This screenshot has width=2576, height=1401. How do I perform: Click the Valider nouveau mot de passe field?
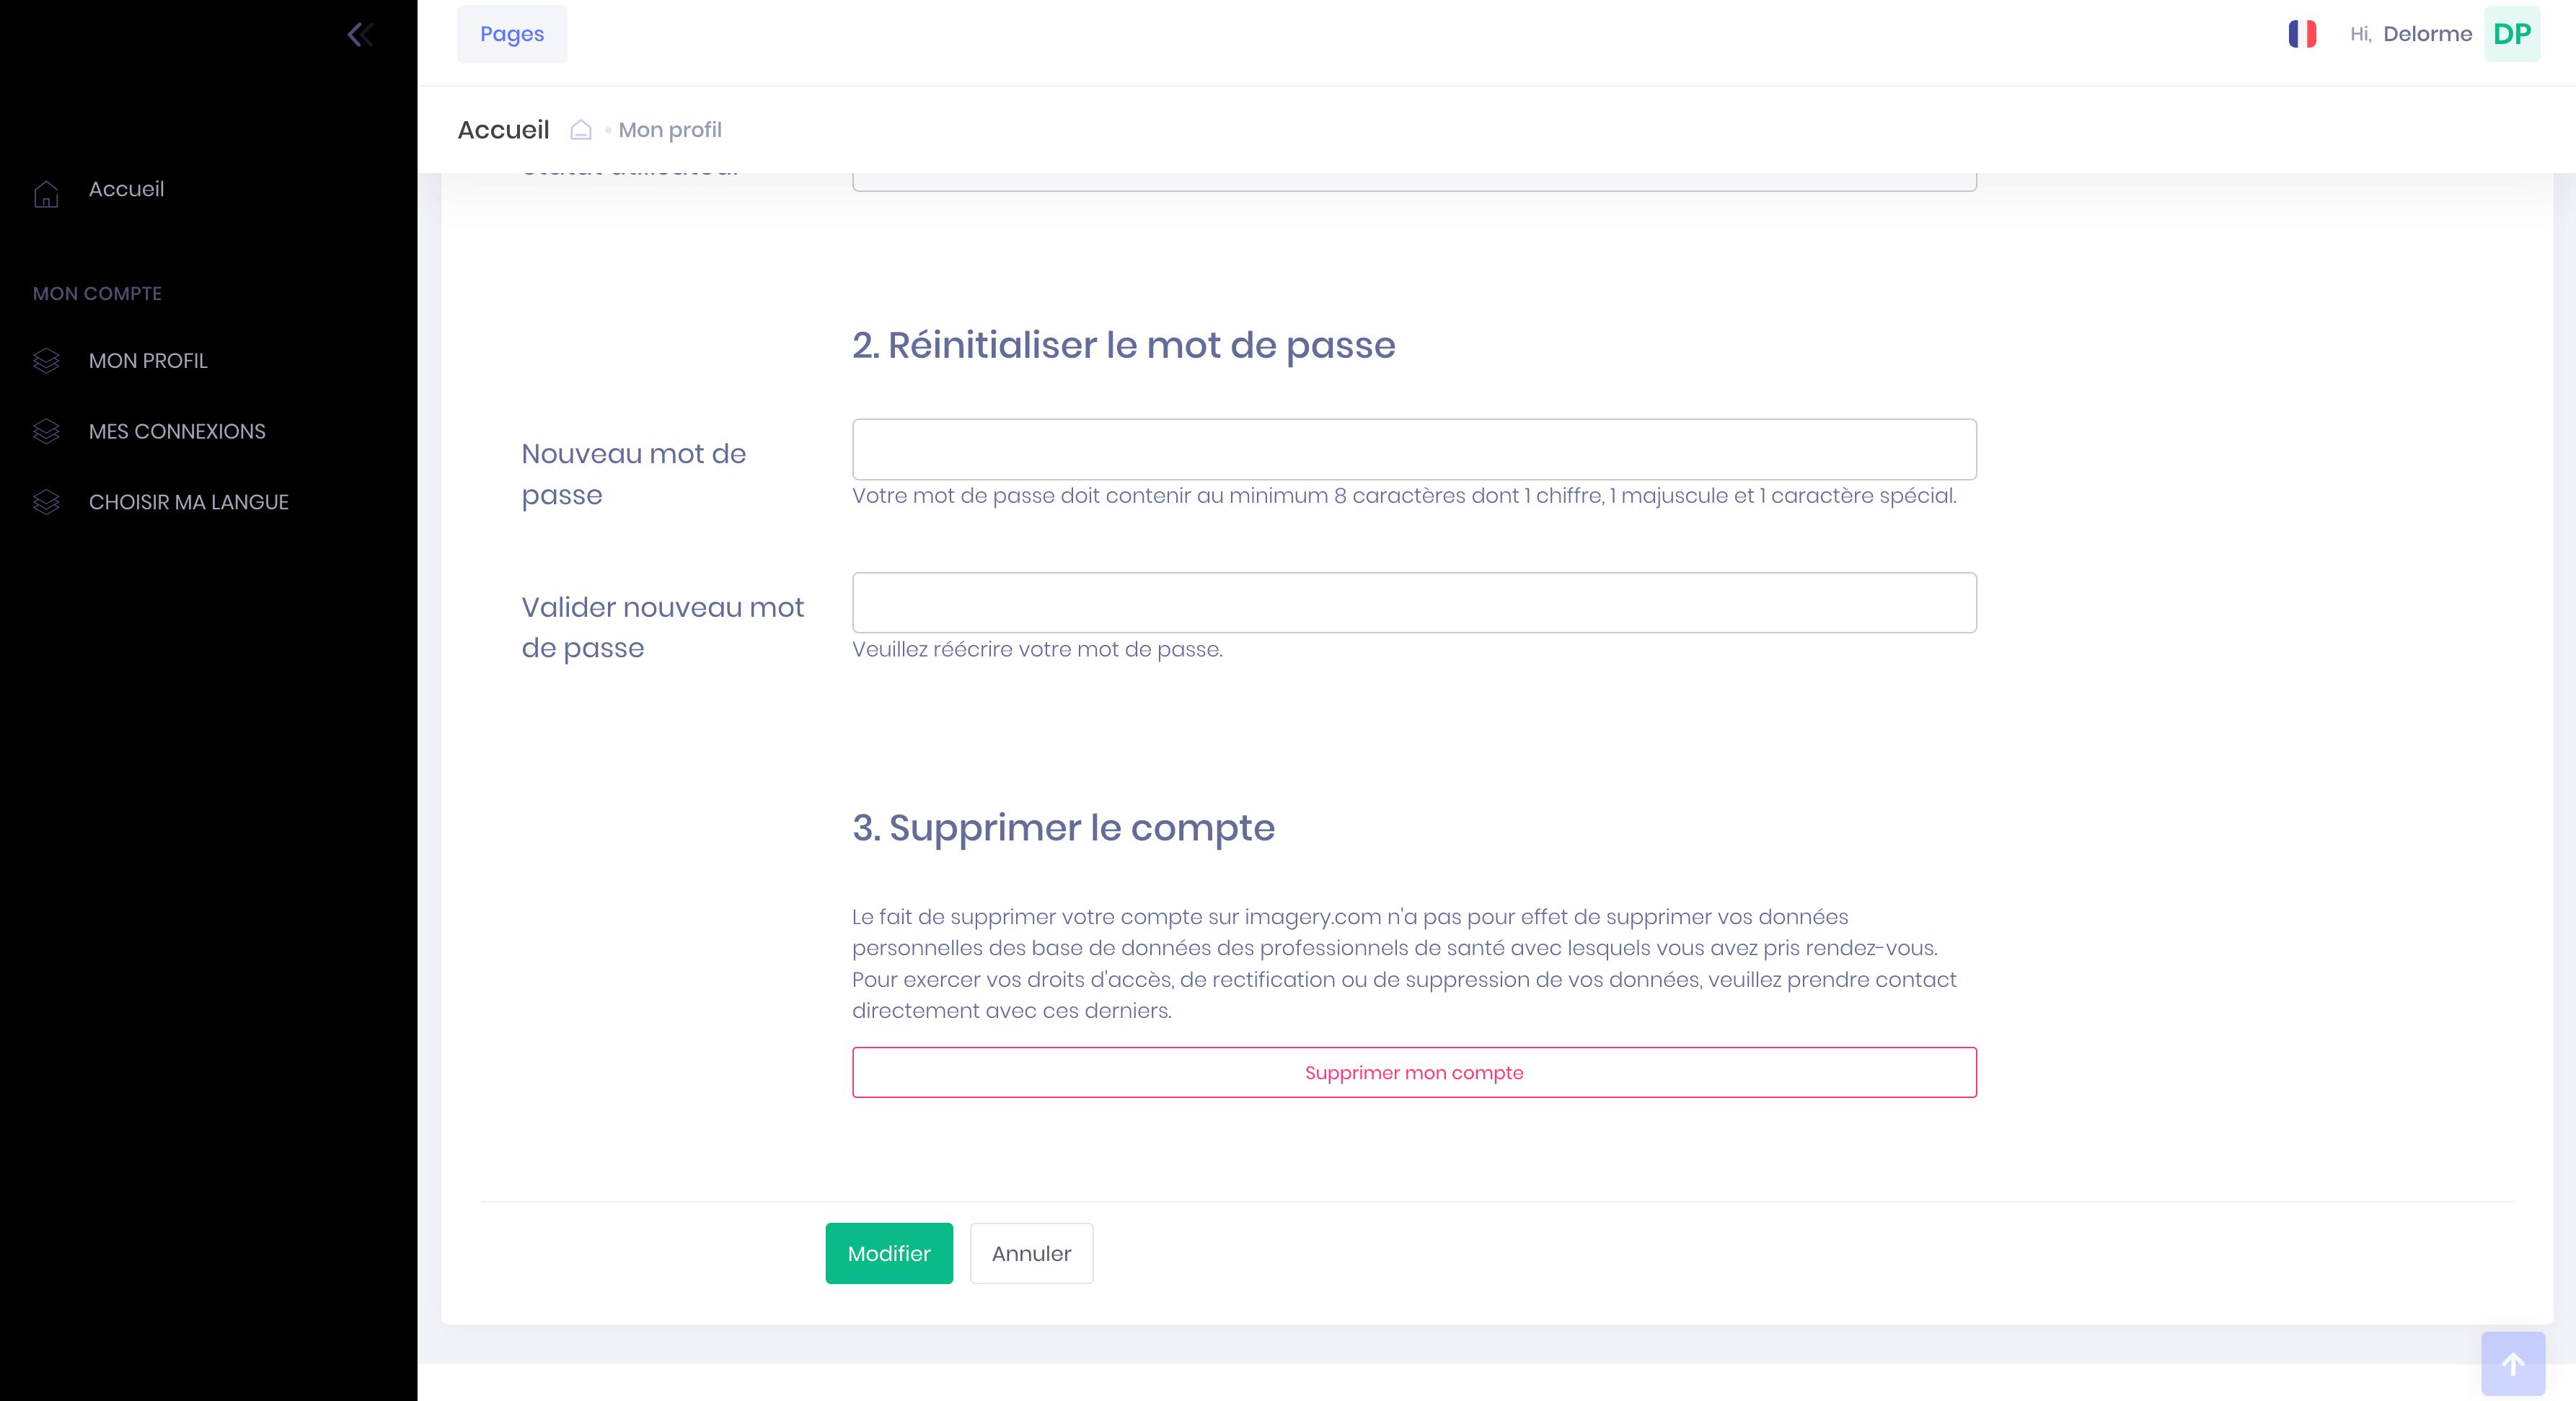(1413, 602)
